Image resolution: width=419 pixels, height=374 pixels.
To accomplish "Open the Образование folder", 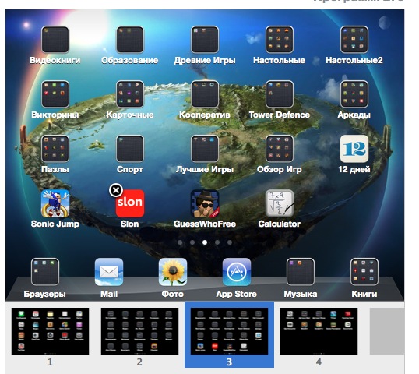I will [x=130, y=40].
